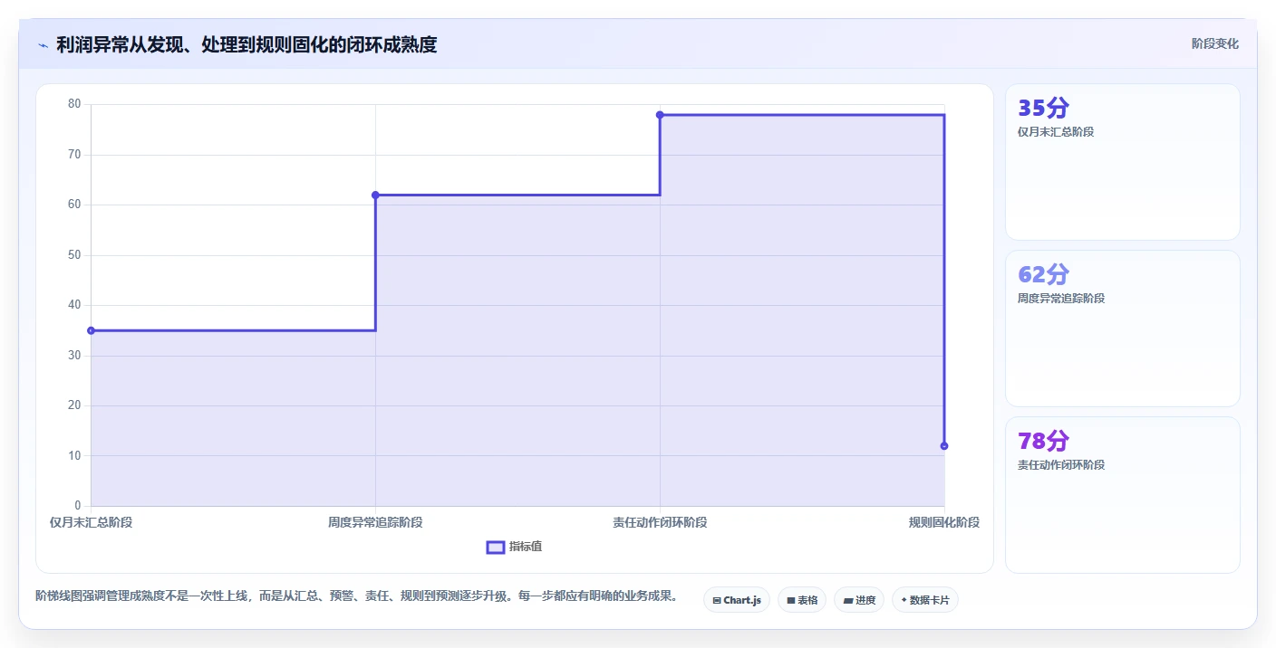1276x648 pixels.
Task: Click the 表格 tag button
Action: click(802, 600)
